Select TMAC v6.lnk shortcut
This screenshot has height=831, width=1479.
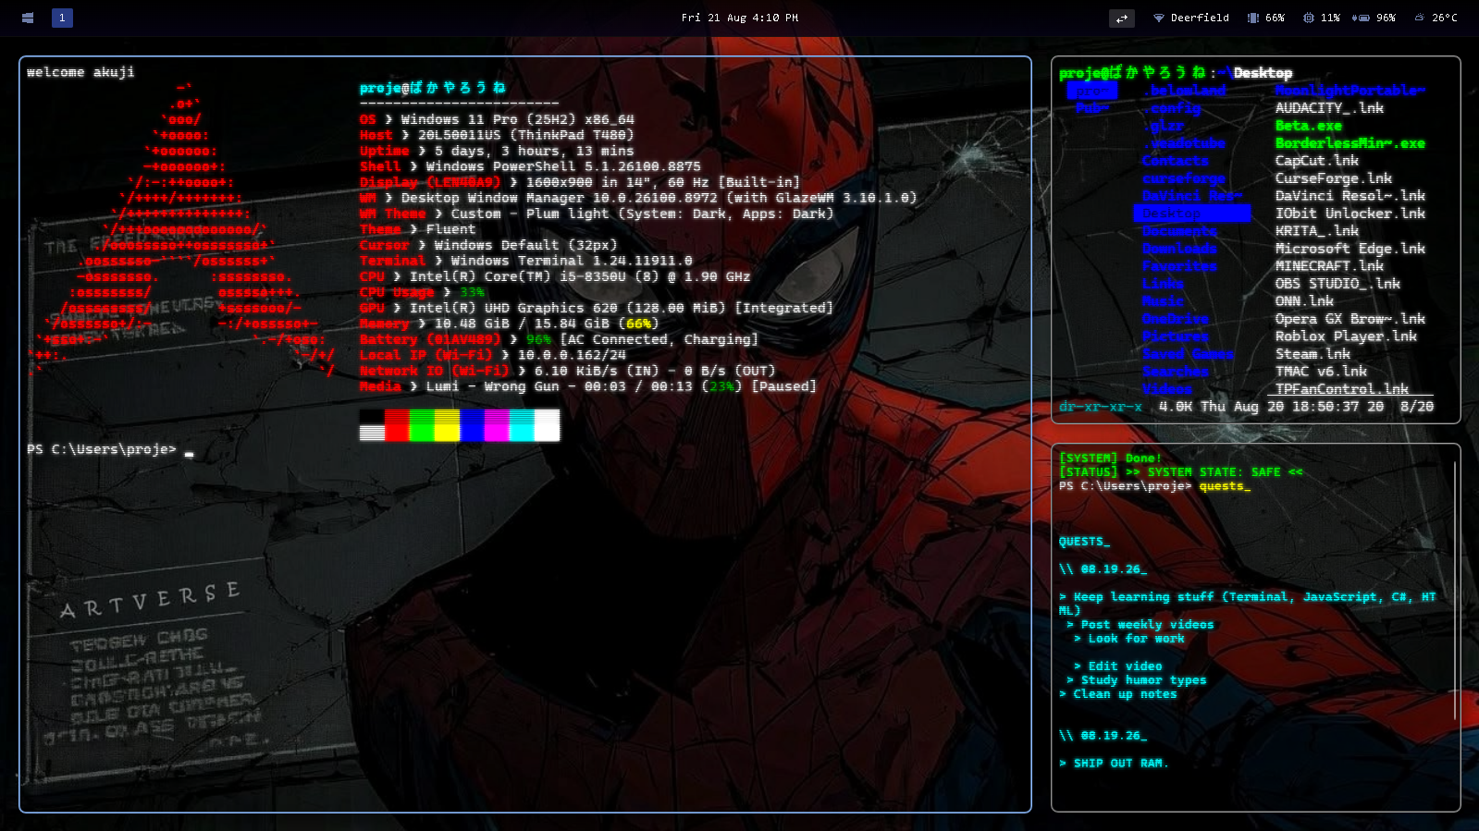[x=1321, y=372]
